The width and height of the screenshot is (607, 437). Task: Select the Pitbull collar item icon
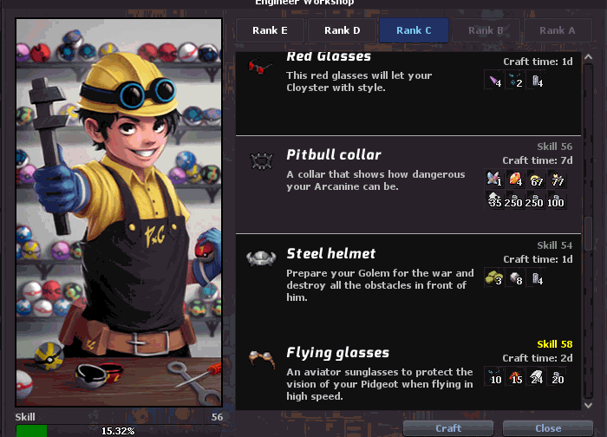(262, 161)
